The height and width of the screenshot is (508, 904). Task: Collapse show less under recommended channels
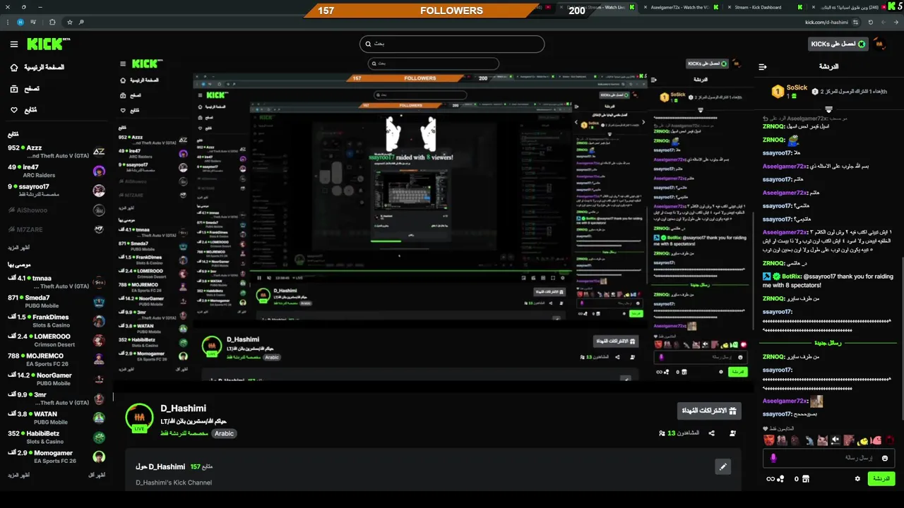(x=97, y=475)
